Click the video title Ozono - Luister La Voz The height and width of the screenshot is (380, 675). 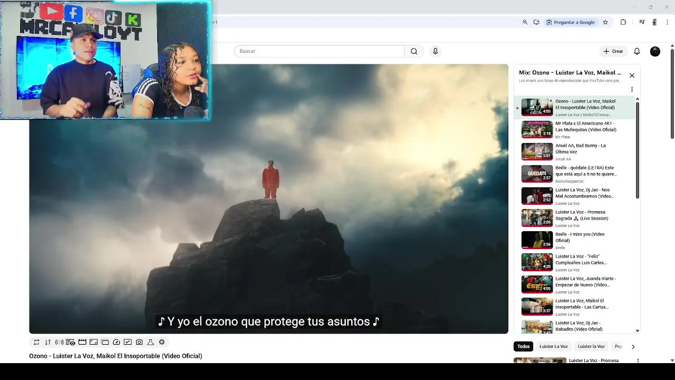point(115,356)
